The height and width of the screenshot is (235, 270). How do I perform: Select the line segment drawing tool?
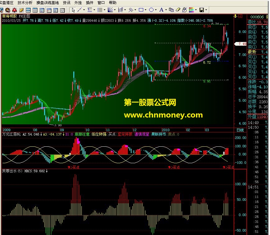tap(79, 10)
